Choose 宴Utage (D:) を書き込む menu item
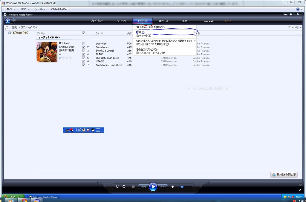 pyautogui.click(x=165, y=27)
